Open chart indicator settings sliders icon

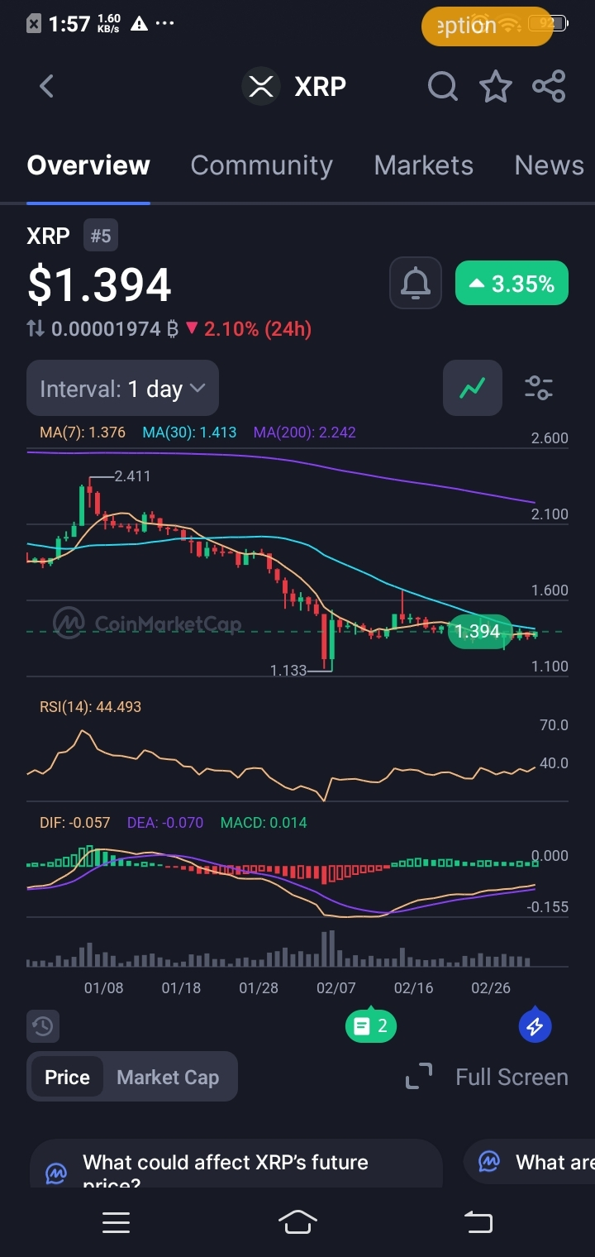pos(539,388)
